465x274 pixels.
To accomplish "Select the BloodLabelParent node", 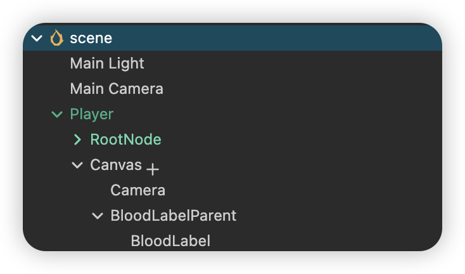I will pyautogui.click(x=173, y=216).
